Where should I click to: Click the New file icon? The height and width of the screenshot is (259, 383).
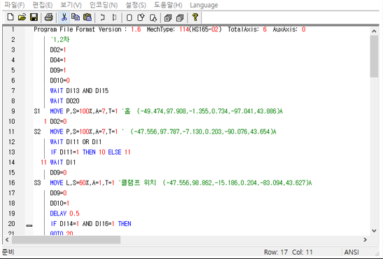point(11,17)
